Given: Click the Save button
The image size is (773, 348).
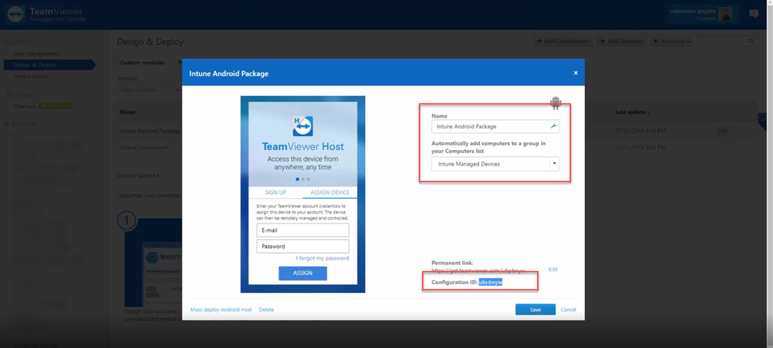Looking at the screenshot, I should pos(535,309).
